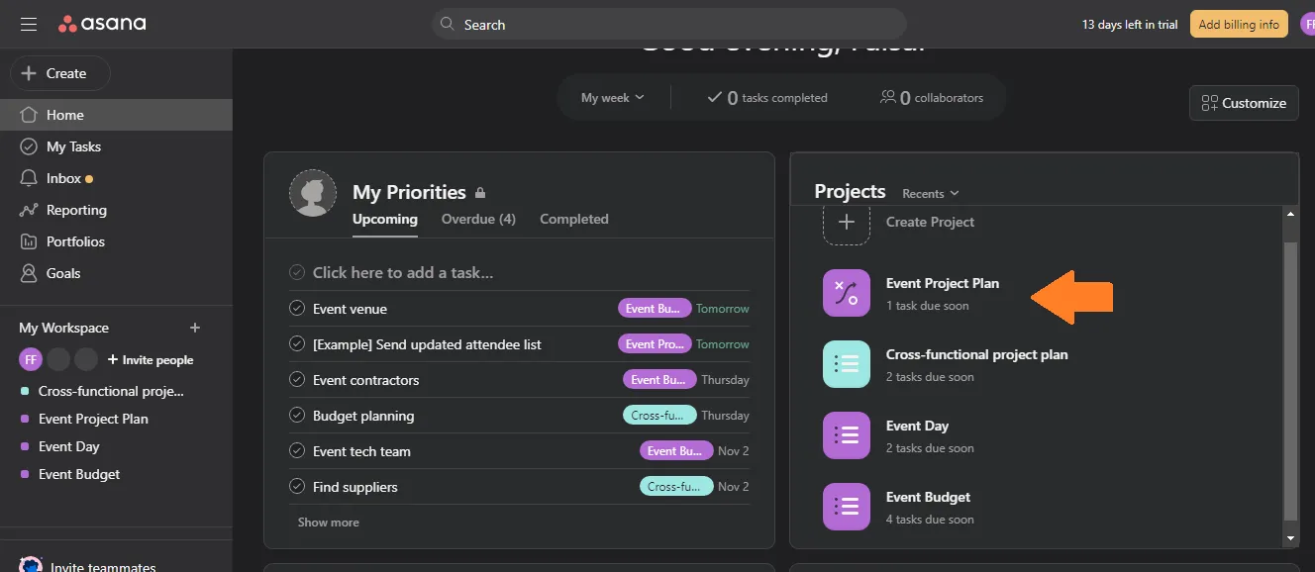
Task: Open the hamburger menu icon
Action: coord(29,24)
